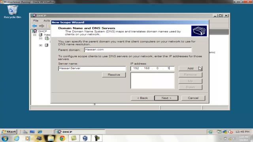Open Server Manager in guest quick launch
The height and width of the screenshot is (142, 253).
tap(25, 132)
